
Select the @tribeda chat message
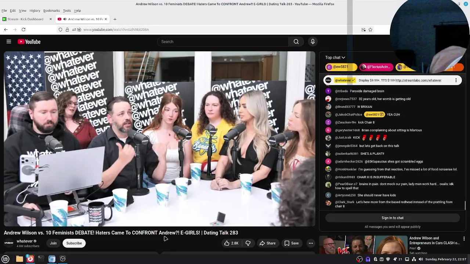(392, 91)
